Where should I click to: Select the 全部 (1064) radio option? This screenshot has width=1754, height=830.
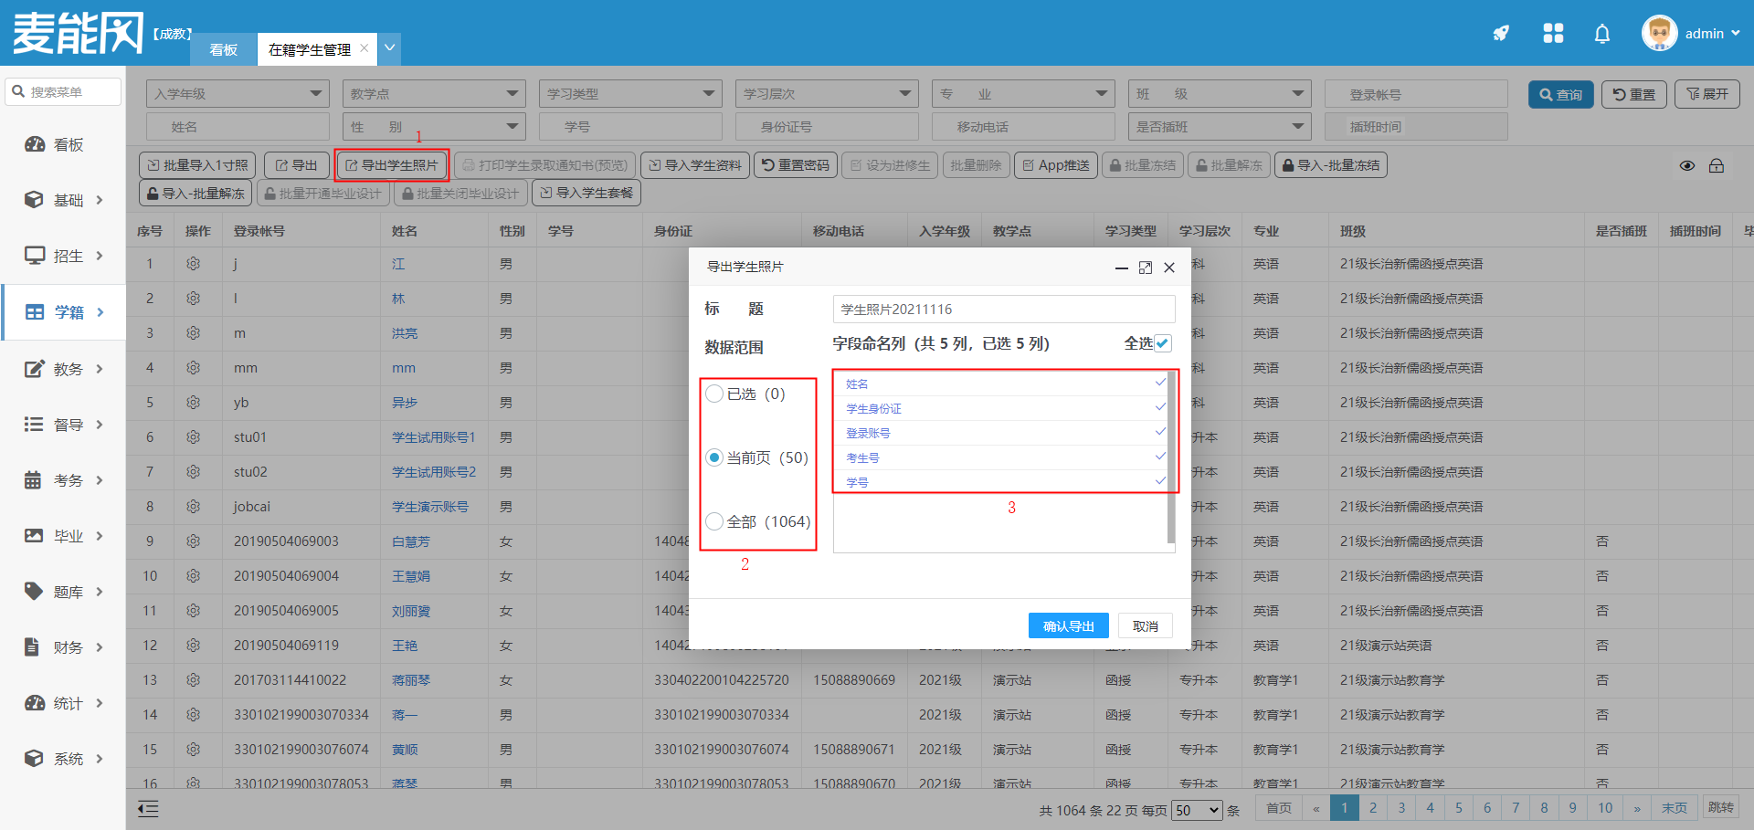tap(714, 522)
